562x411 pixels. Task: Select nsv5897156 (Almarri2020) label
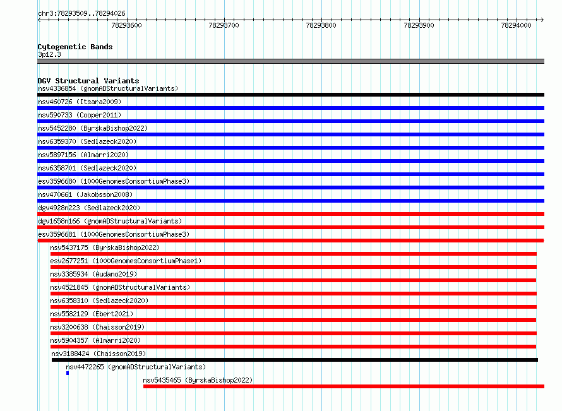(x=83, y=155)
